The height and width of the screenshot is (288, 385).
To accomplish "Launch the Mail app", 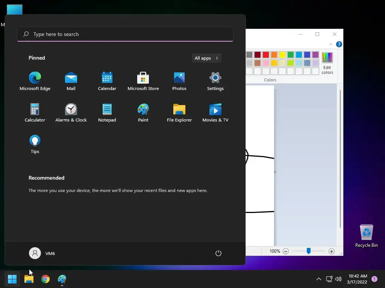I will pyautogui.click(x=71, y=81).
